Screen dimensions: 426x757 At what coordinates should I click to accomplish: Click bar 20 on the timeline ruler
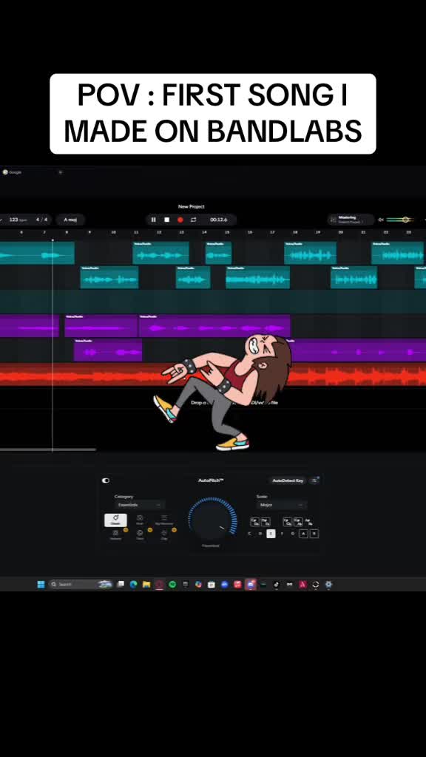point(340,232)
